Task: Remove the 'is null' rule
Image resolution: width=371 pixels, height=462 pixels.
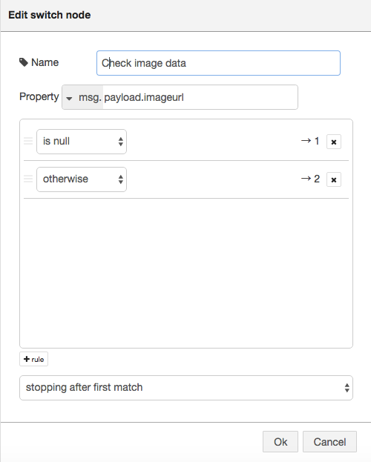Action: 334,142
